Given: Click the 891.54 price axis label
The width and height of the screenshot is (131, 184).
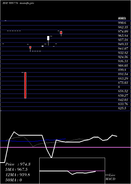Looking at the screenshot, I should tap(123, 74).
